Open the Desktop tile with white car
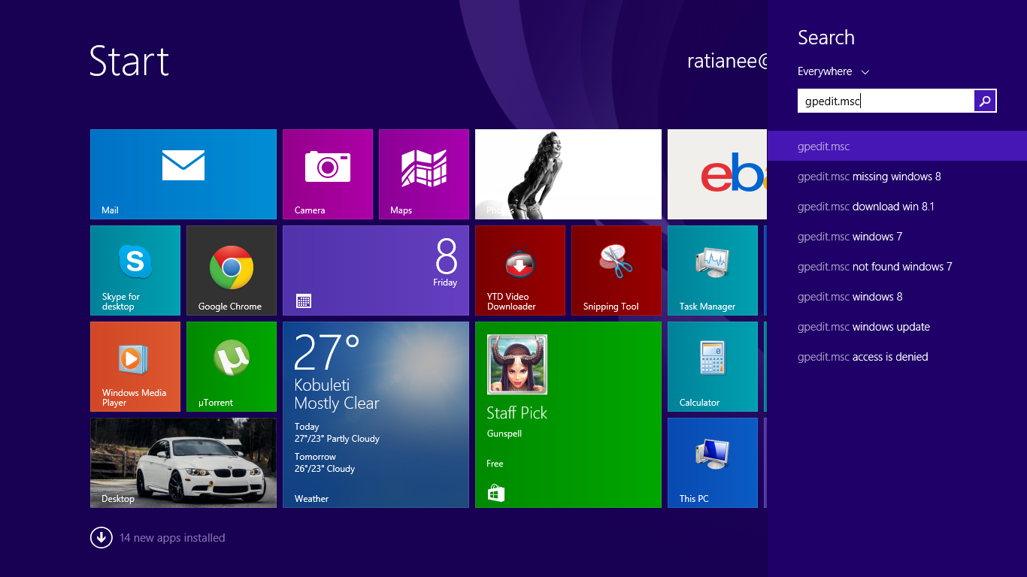Viewport: 1027px width, 577px height. [183, 462]
